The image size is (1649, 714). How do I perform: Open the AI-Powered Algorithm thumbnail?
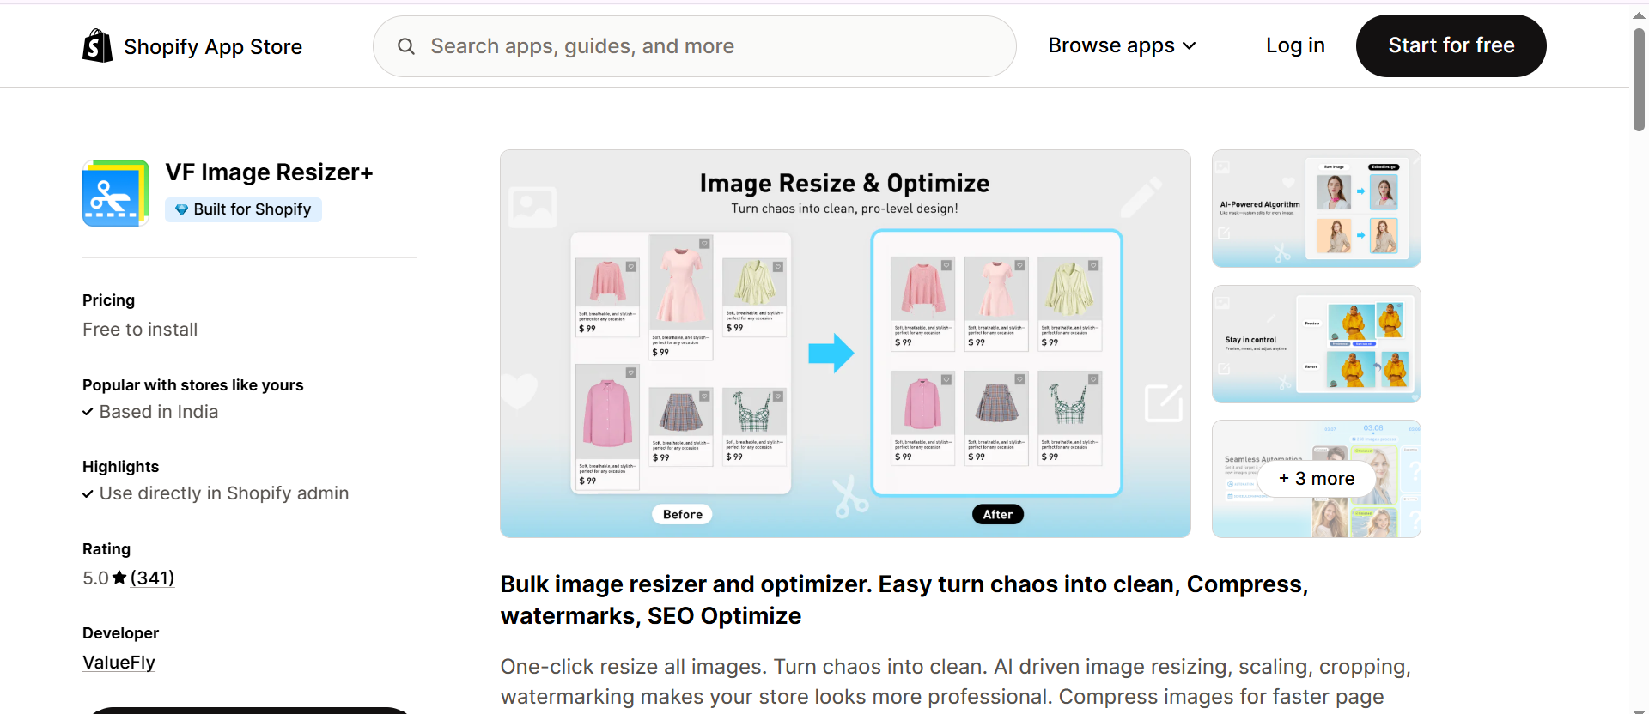[1316, 209]
